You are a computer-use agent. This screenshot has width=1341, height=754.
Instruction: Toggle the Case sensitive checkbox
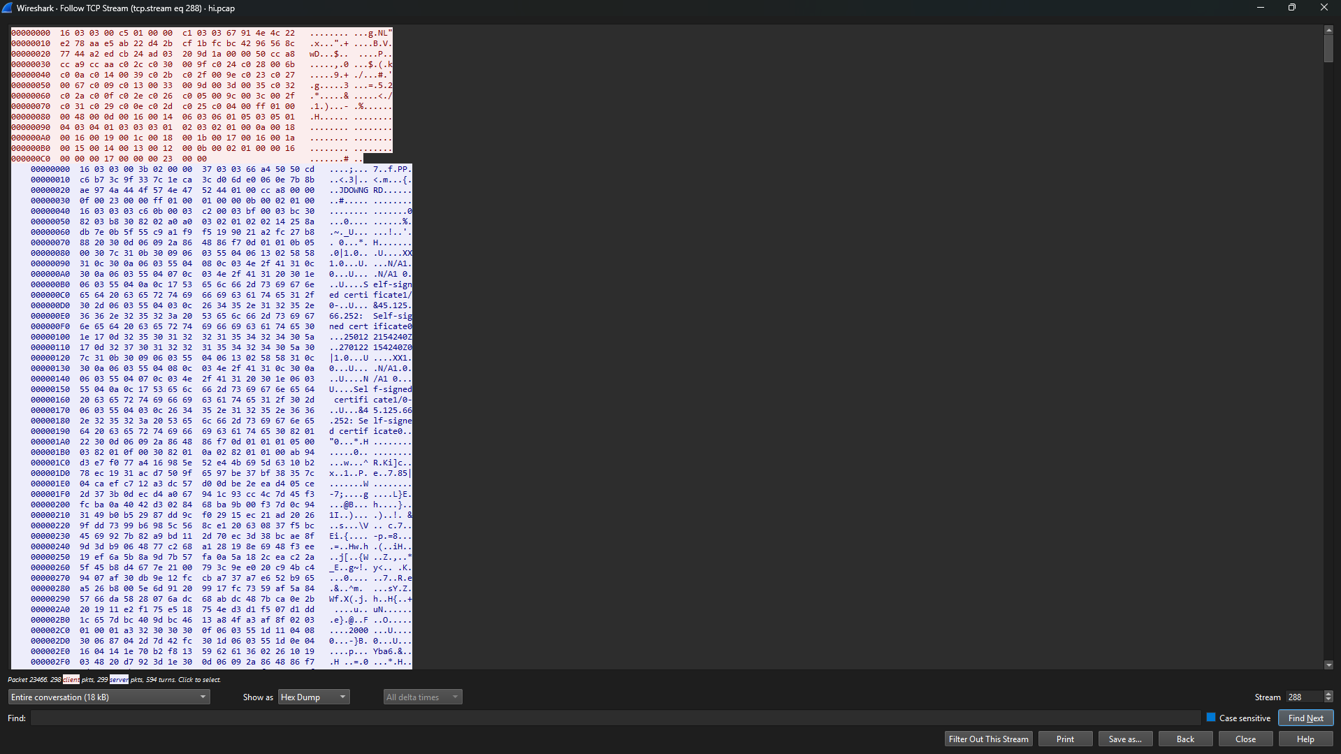[x=1211, y=717]
